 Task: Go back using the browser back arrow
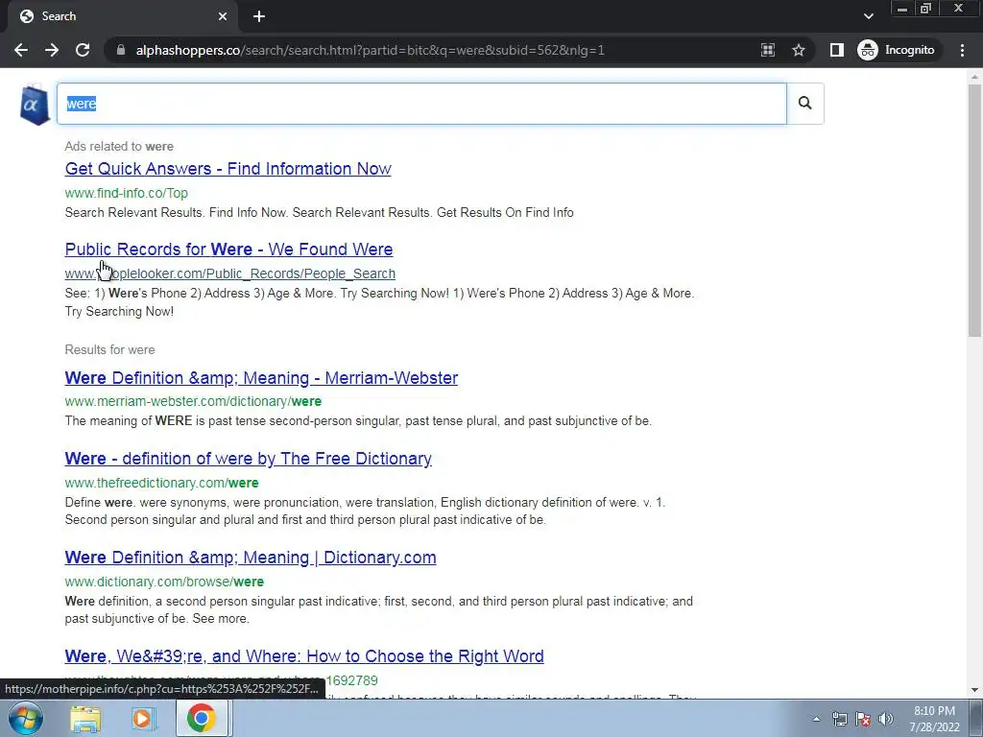[x=21, y=50]
